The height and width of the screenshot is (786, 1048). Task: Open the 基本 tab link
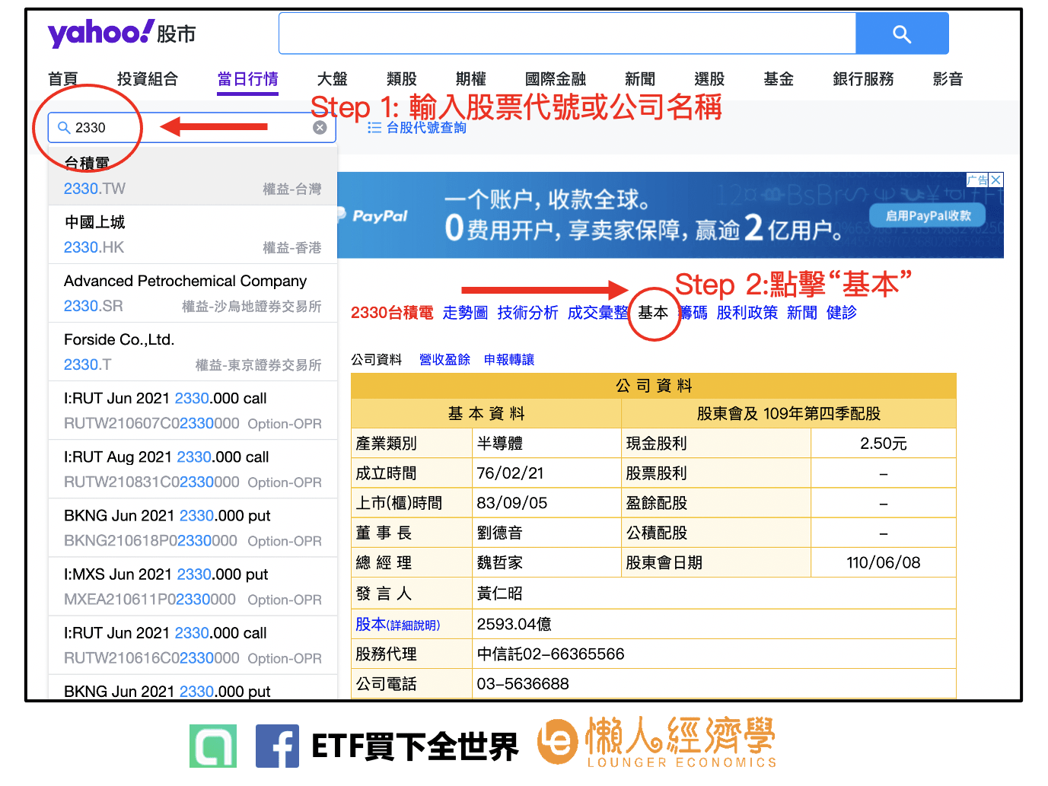653,313
